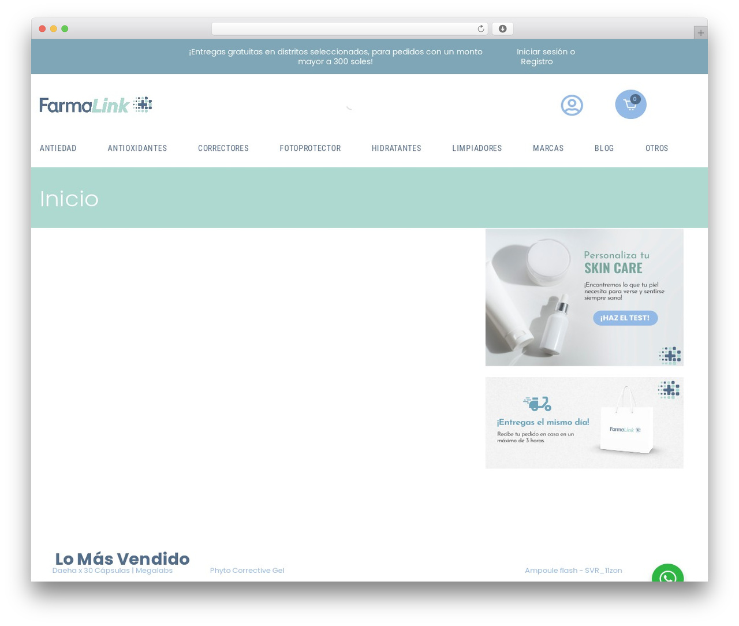Open the FOTOPROTECTOR menu
739x626 pixels.
coord(310,148)
